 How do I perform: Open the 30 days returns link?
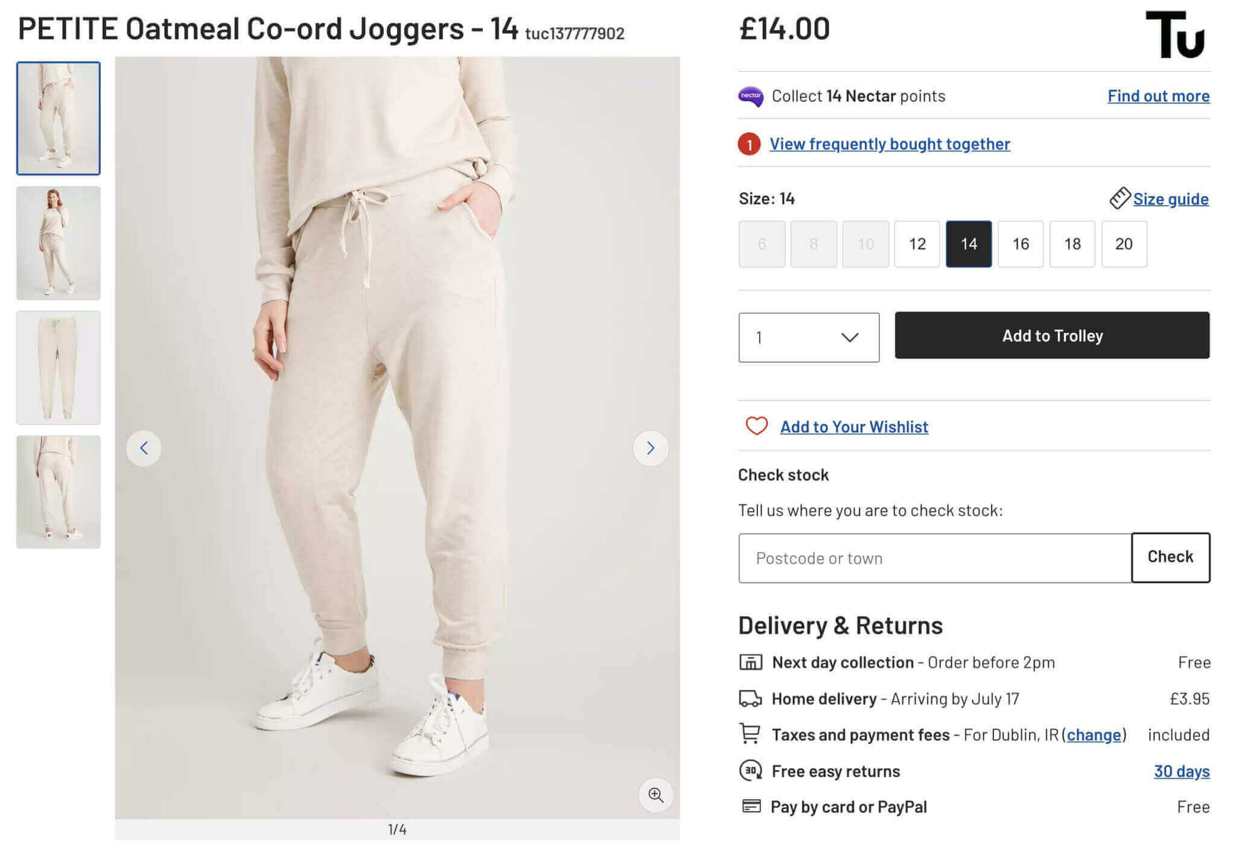[x=1181, y=771]
